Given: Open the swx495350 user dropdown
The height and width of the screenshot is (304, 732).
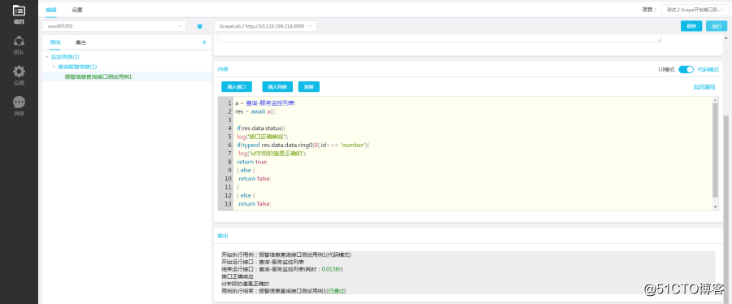Looking at the screenshot, I should (x=114, y=26).
